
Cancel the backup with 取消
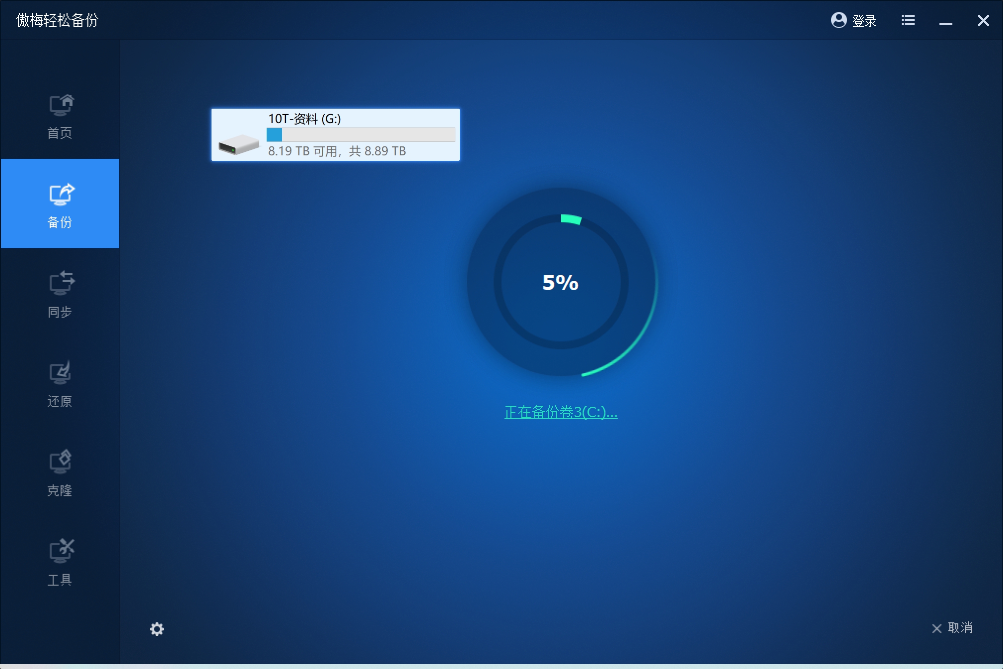click(952, 628)
